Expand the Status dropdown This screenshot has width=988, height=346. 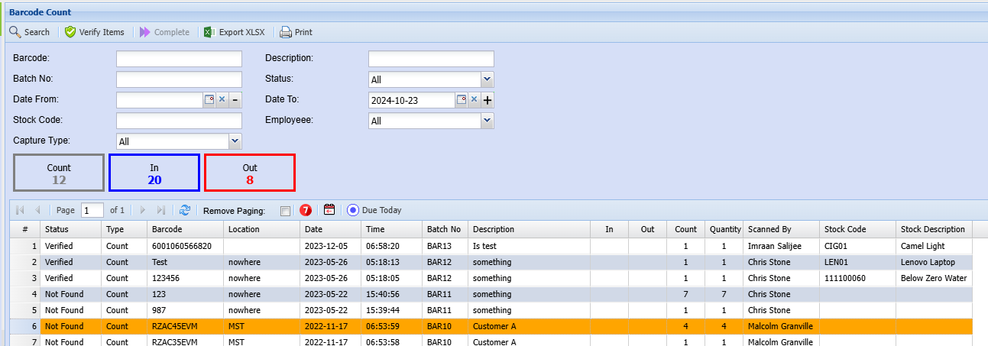coord(487,79)
